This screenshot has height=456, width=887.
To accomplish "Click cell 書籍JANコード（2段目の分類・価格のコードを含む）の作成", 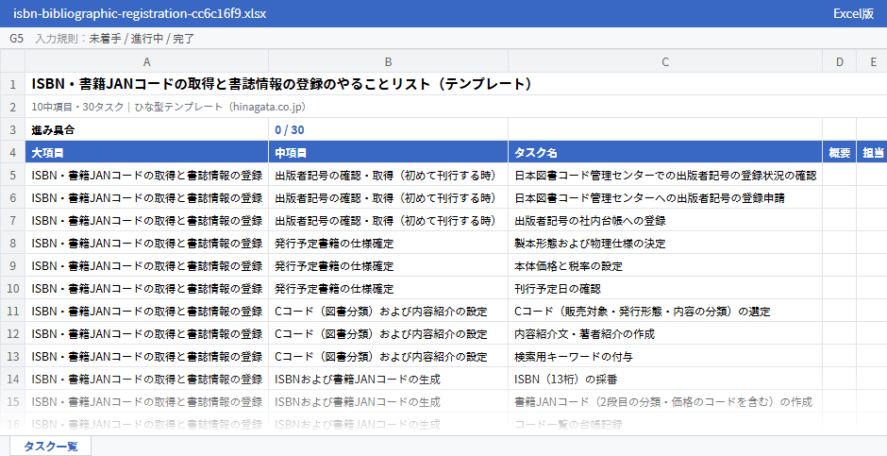I will point(665,401).
